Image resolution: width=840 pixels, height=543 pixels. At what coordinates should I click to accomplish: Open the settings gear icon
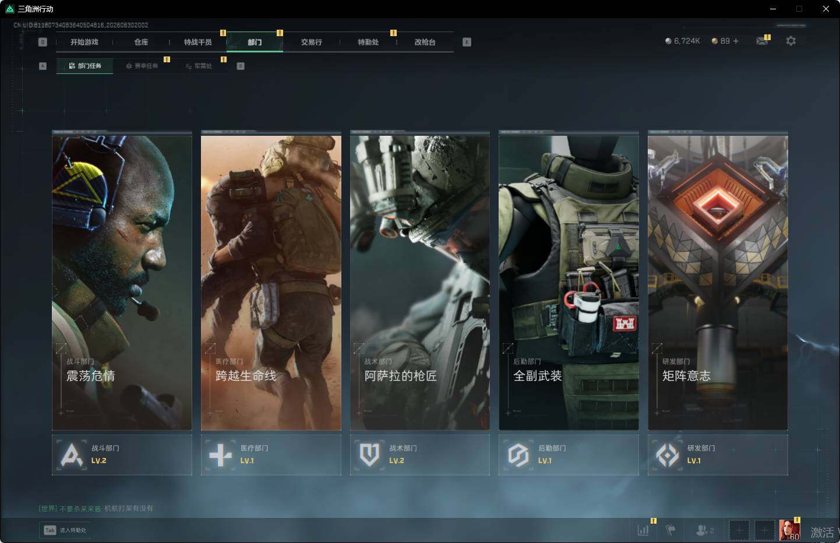(790, 41)
